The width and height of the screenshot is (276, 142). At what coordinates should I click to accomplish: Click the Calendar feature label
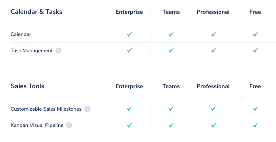(21, 34)
